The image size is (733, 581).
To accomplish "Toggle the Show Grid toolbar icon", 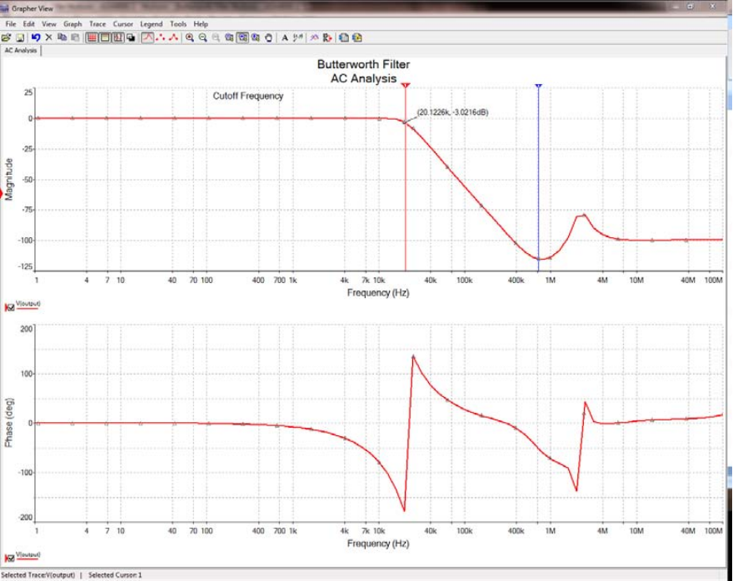I will pos(92,37).
